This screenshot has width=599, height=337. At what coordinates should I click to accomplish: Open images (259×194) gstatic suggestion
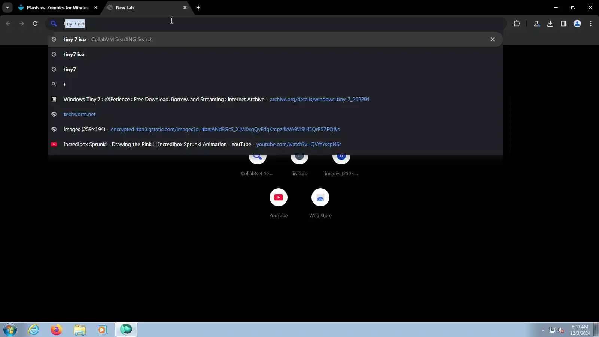coord(275,129)
